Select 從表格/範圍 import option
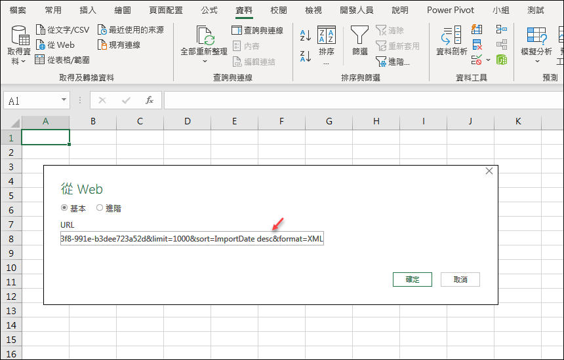564x360 pixels. (x=62, y=60)
